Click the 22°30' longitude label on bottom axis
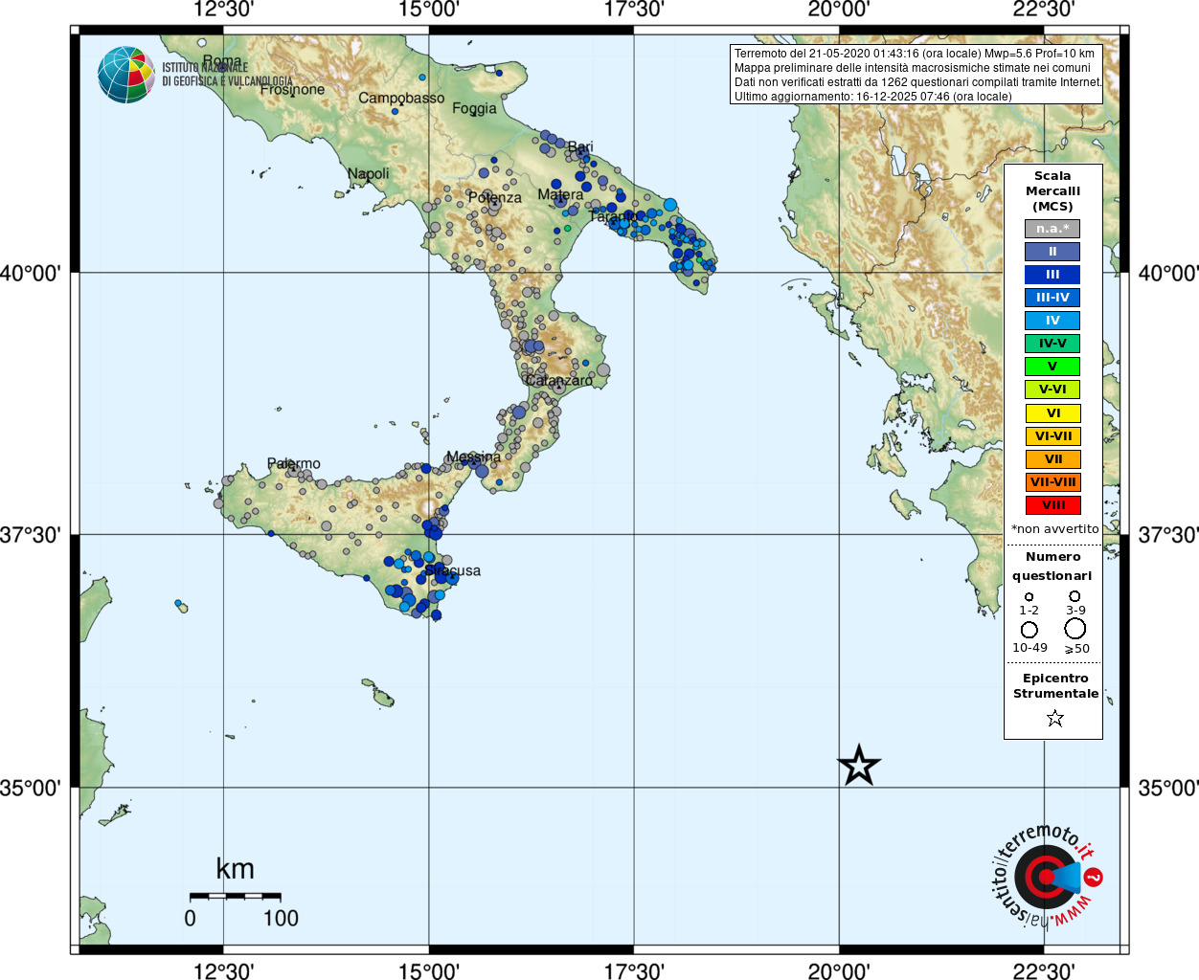Viewport: 1199px width, 980px height. (x=1044, y=970)
